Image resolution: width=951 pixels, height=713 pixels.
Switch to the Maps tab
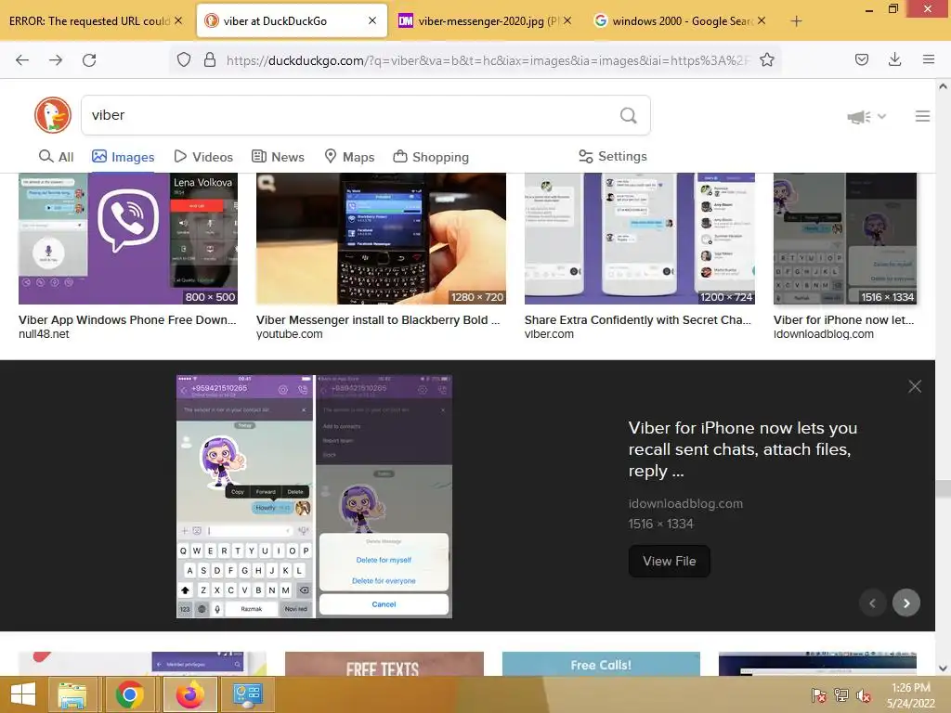[x=349, y=157]
